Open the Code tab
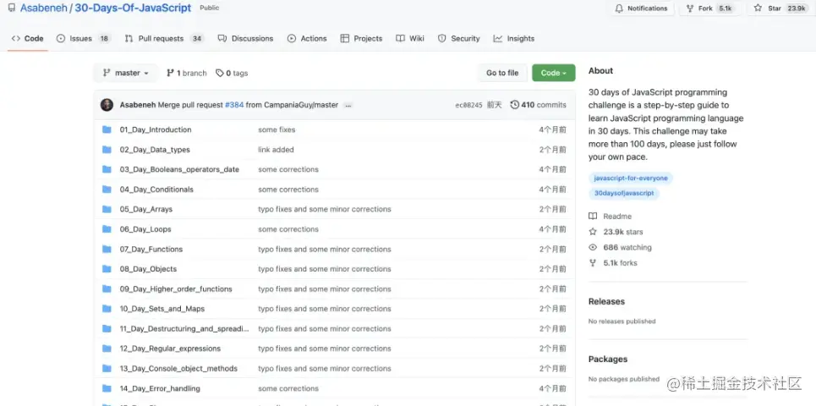816x406 pixels. 28,39
